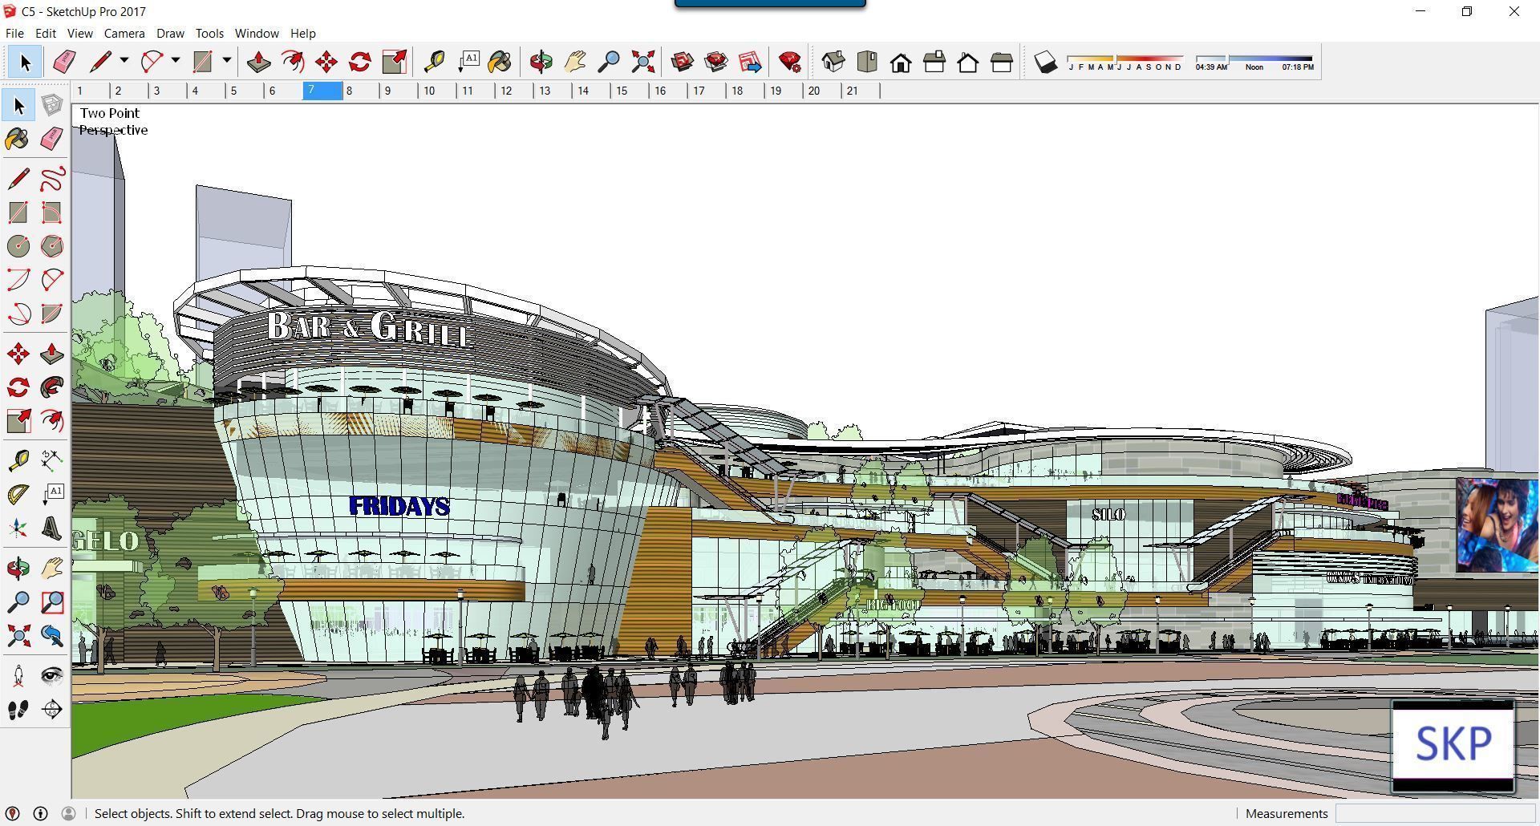Screen dimensions: 1540x826
Task: Select the Line pencil tool in top toolbar
Action: click(x=100, y=62)
